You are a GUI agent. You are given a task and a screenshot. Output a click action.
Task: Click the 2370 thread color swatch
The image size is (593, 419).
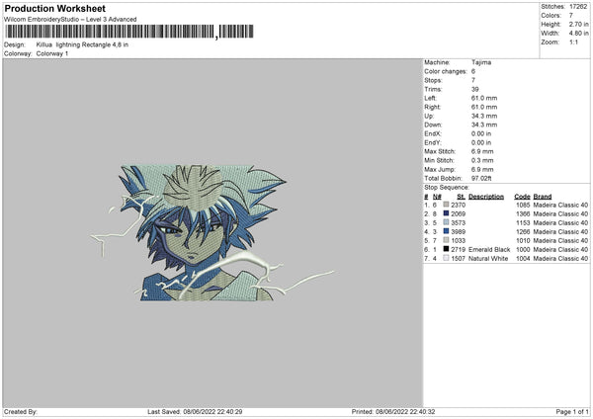point(446,205)
